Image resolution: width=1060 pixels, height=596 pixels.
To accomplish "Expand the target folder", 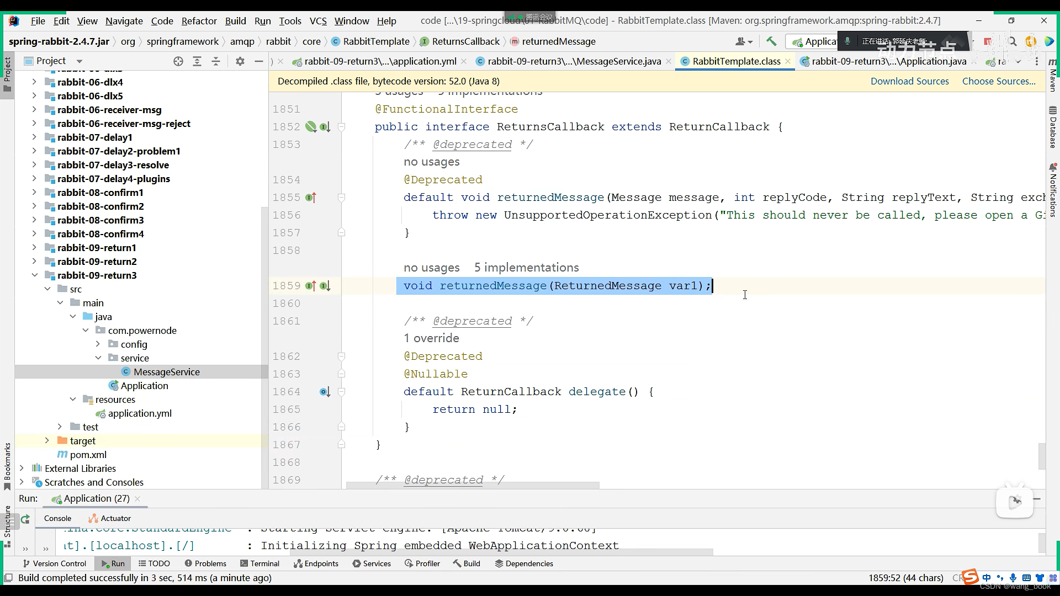I will coord(47,441).
